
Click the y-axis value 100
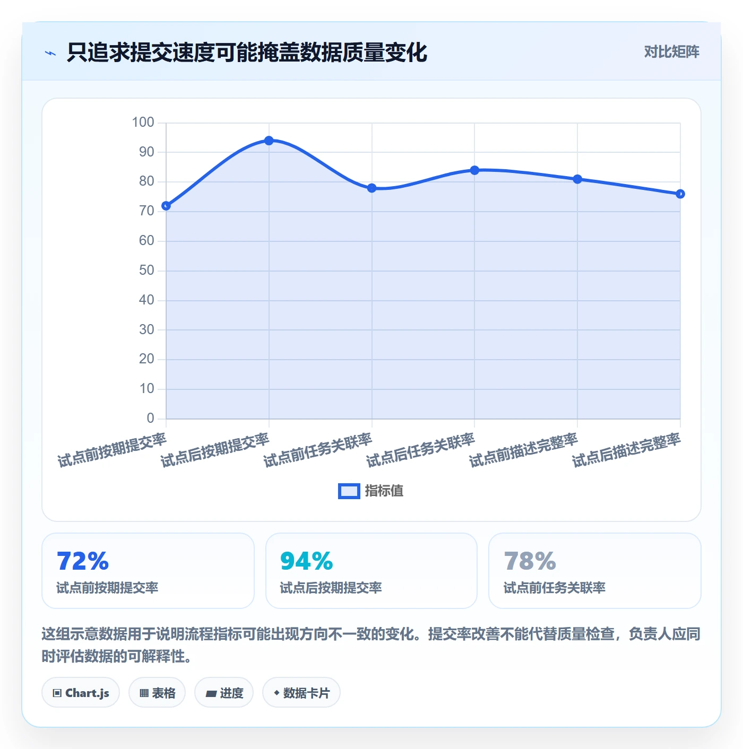point(143,123)
